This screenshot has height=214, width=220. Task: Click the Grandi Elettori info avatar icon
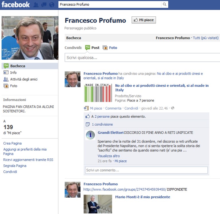(90, 135)
